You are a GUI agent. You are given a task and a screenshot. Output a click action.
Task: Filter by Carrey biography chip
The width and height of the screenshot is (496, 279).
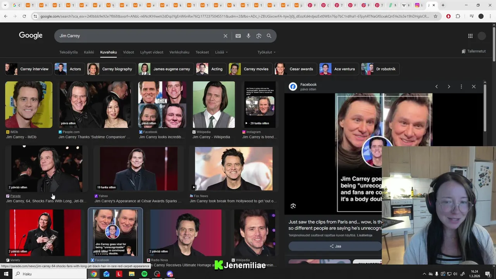point(111,69)
